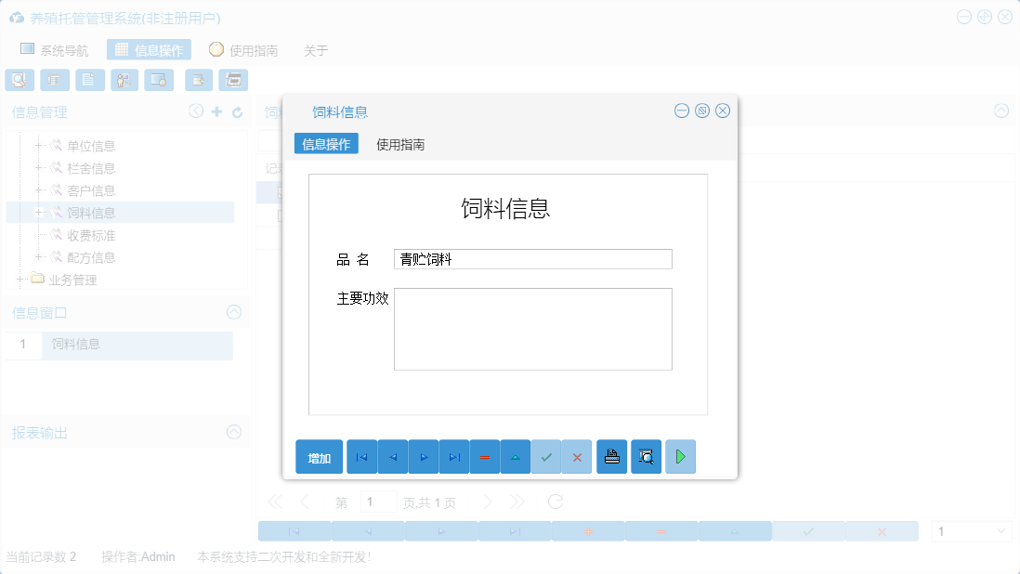Expand the 饲料信息 tree node

click(38, 213)
